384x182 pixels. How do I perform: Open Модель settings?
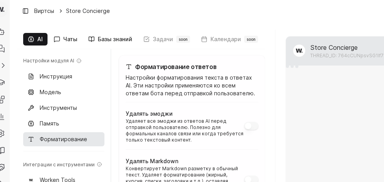pyautogui.click(x=50, y=92)
